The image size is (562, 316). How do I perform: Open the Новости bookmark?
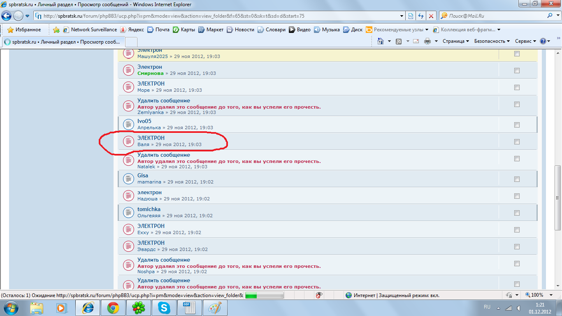241,30
